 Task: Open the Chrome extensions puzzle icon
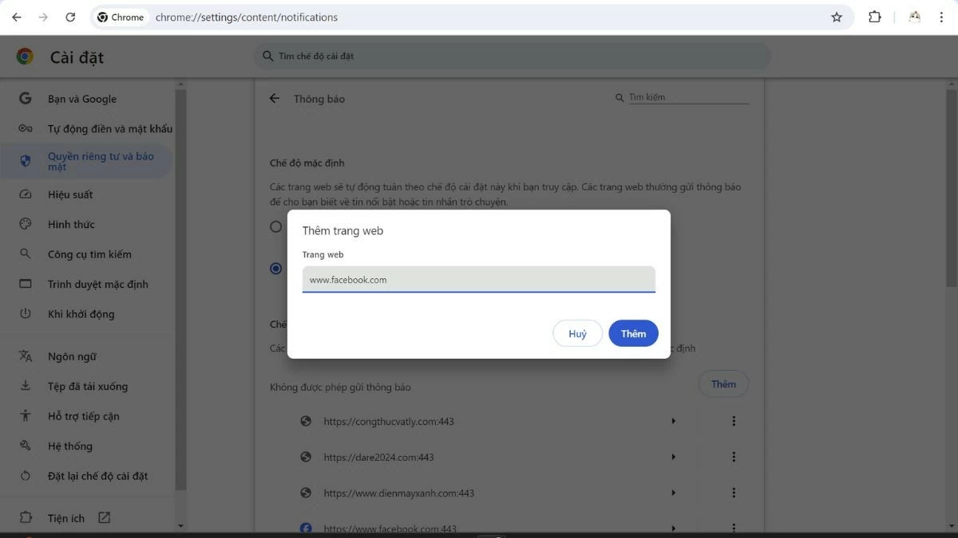click(x=874, y=16)
